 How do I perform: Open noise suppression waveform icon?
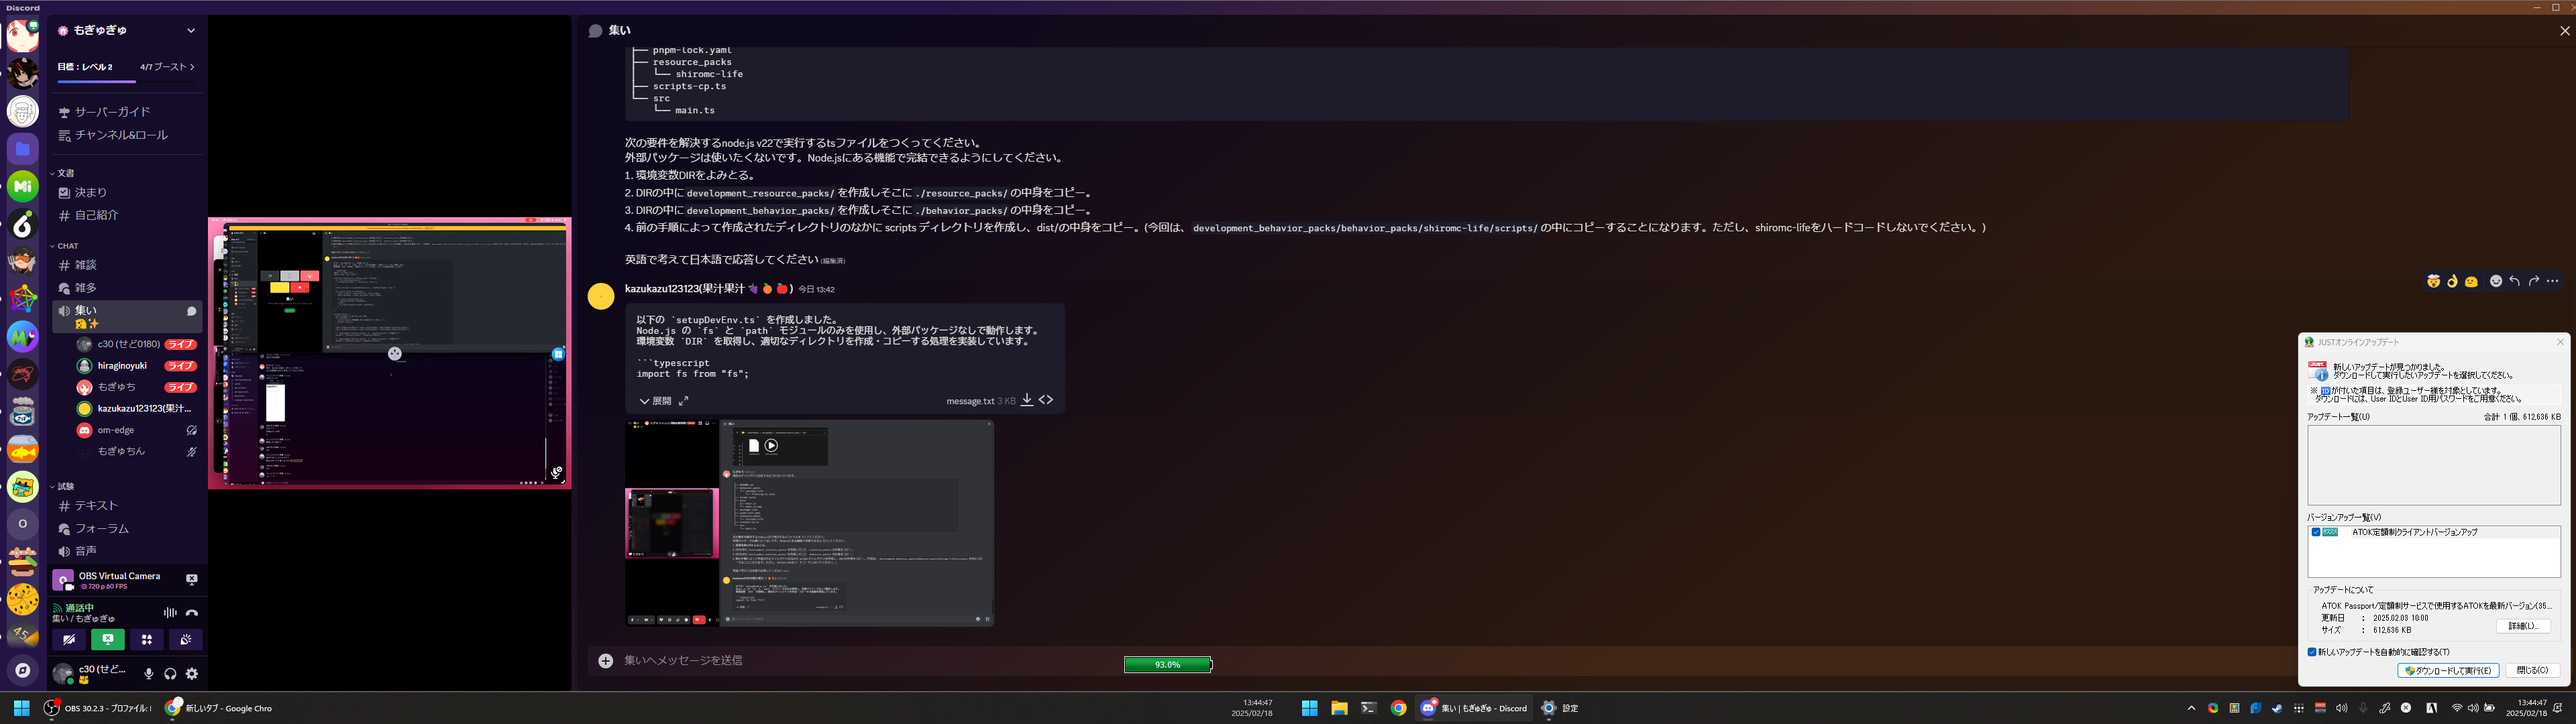169,613
